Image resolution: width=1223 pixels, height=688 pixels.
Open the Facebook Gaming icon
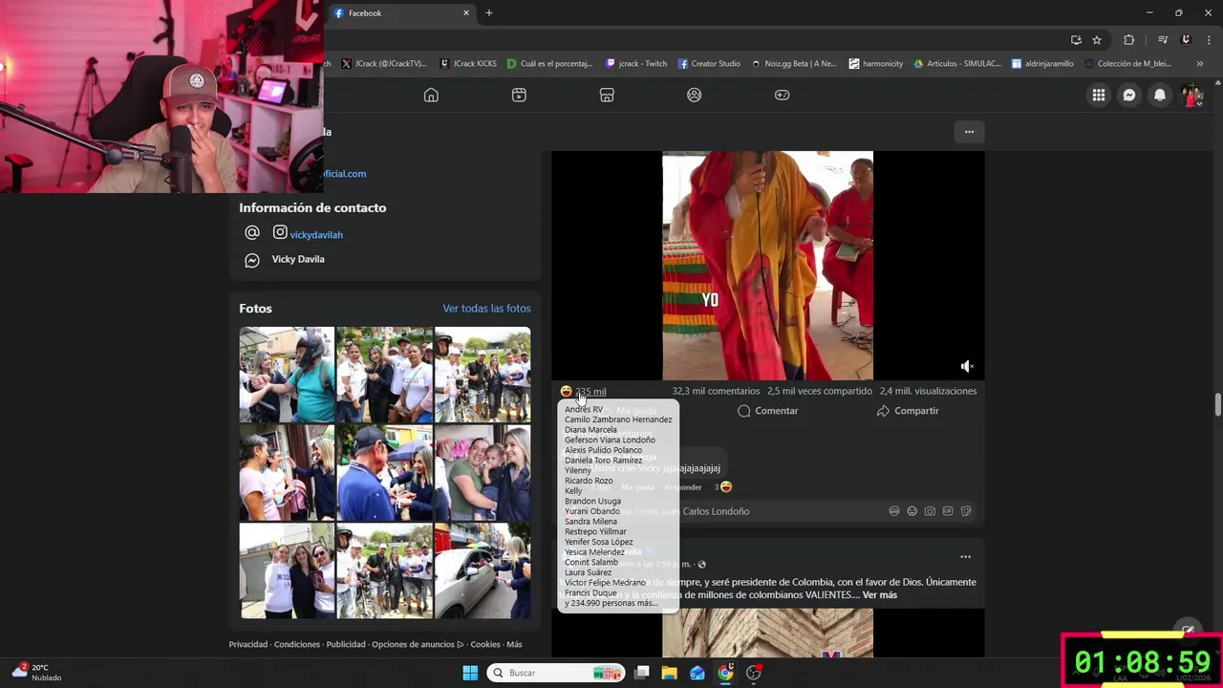point(782,95)
